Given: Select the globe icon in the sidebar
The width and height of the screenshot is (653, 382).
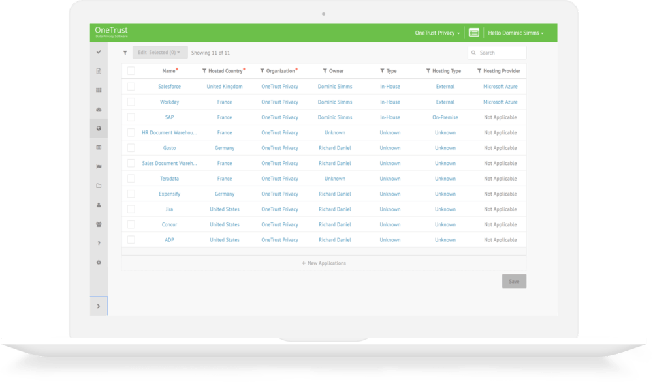Looking at the screenshot, I should tap(99, 128).
